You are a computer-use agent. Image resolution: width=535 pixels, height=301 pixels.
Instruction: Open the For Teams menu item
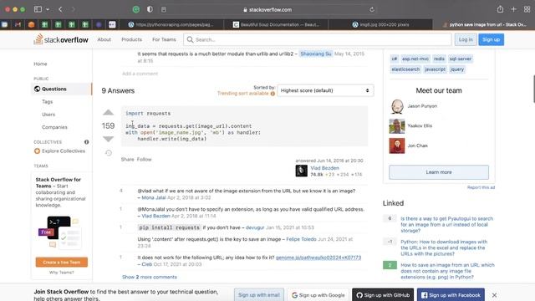[164, 39]
